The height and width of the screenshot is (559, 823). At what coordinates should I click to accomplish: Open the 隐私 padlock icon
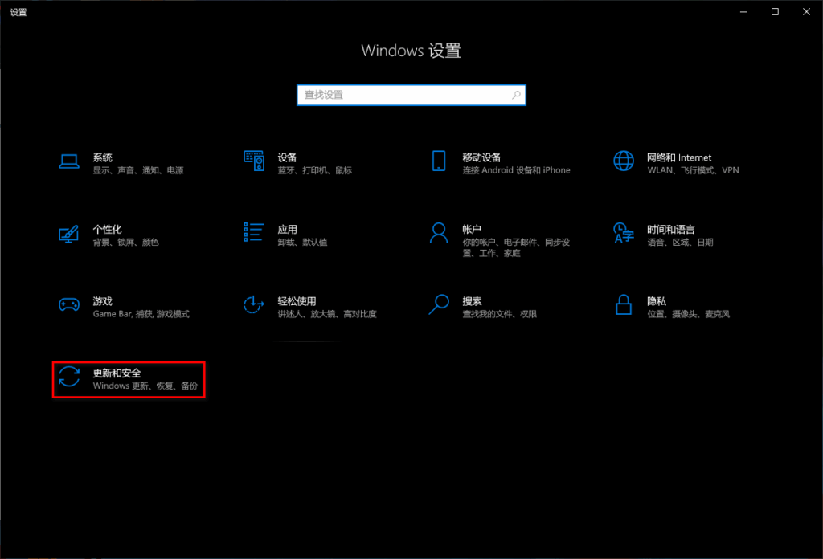[x=624, y=304]
